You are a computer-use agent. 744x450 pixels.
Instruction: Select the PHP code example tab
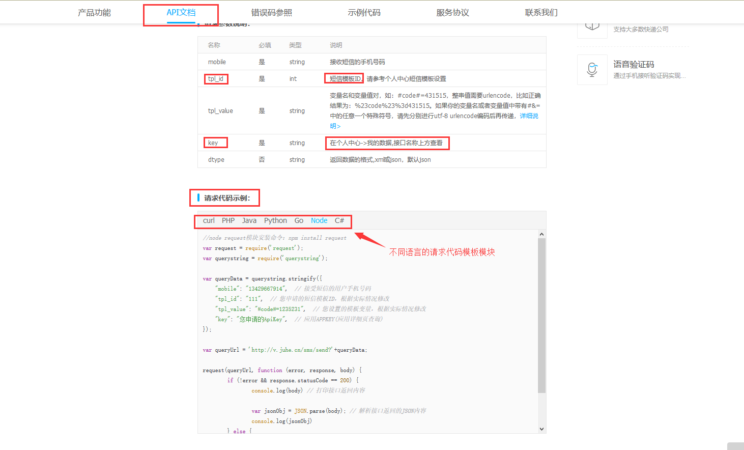coord(228,220)
